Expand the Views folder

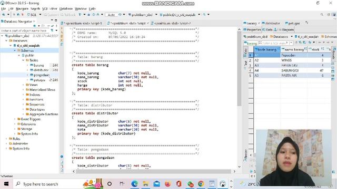click(23, 85)
